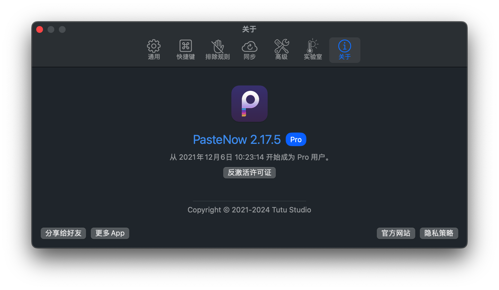The image size is (499, 290).
Task: Click the Copyright Tutu Studio text
Action: tap(249, 210)
